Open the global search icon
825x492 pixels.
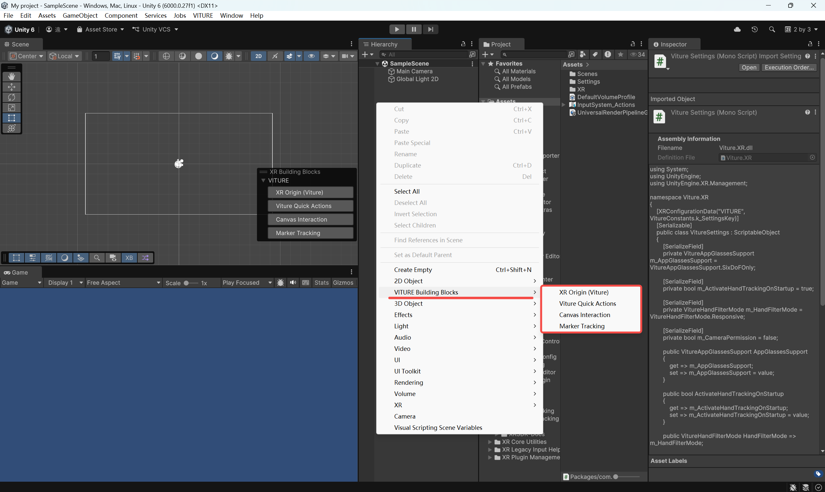[x=772, y=29]
